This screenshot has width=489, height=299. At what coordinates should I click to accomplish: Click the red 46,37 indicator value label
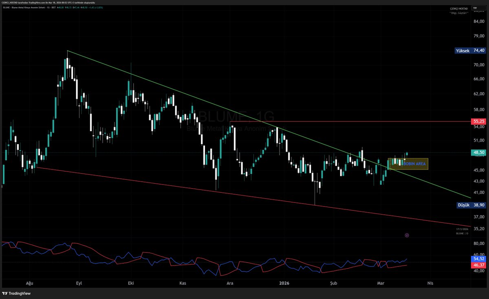pyautogui.click(x=478, y=265)
